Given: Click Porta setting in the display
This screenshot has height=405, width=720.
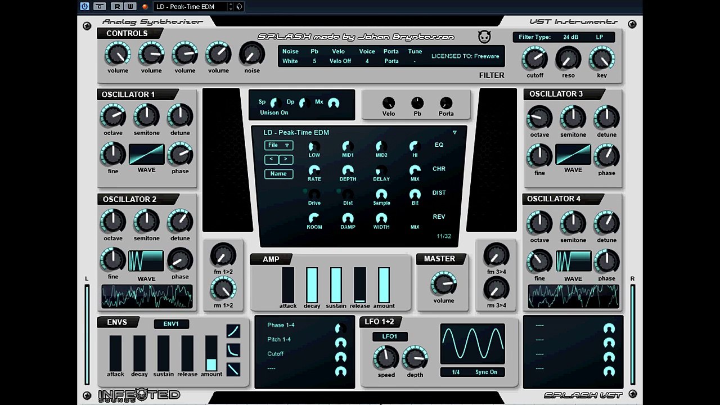Looking at the screenshot, I should coord(391,61).
